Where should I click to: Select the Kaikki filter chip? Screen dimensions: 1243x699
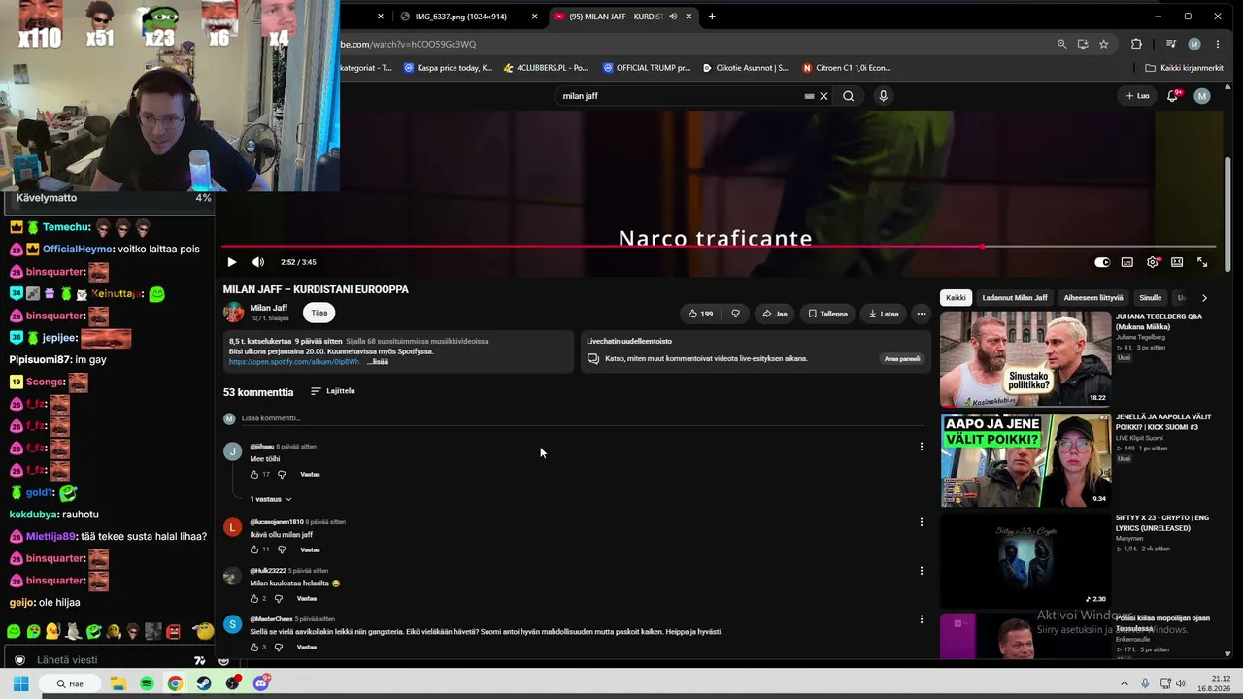tap(956, 298)
